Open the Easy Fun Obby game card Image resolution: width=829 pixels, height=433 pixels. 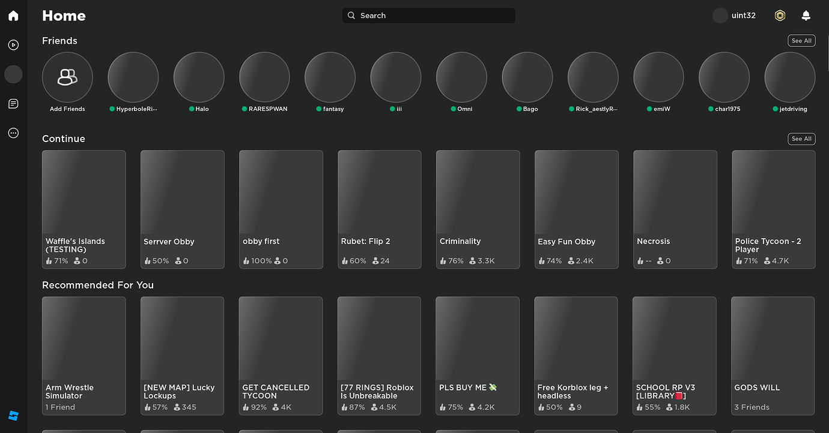click(x=577, y=209)
